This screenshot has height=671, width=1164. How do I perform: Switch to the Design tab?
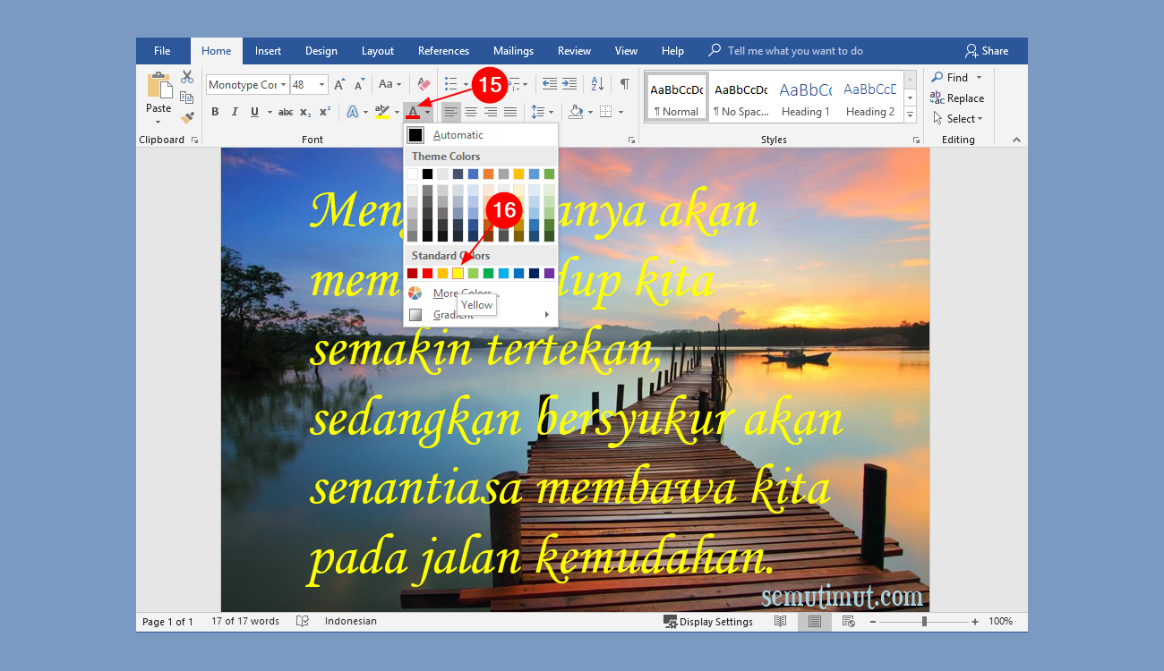[321, 51]
